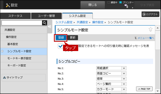Go to システム設定 breadcrumb link
The image size is (161, 94).
(64, 22)
